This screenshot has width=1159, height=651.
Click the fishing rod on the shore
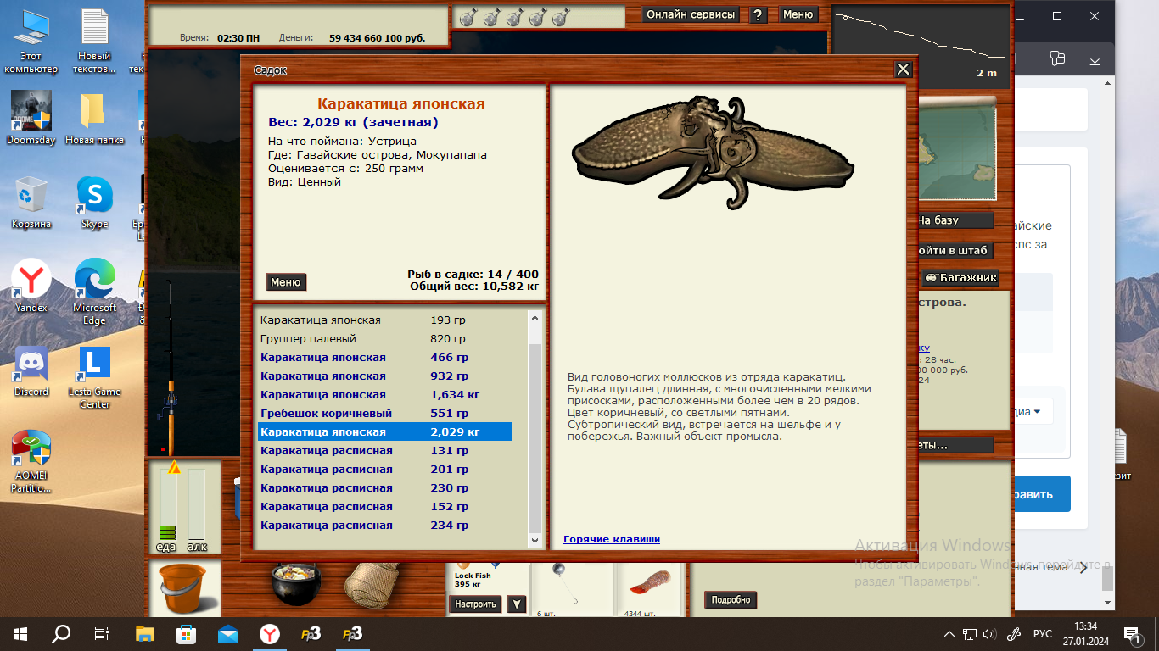pyautogui.click(x=170, y=369)
